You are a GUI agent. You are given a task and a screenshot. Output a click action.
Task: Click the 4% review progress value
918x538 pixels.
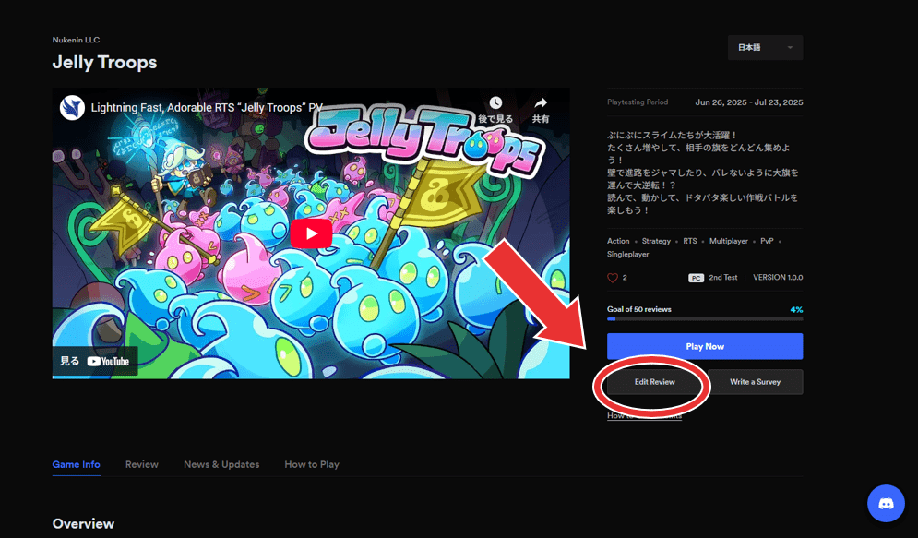[796, 310]
